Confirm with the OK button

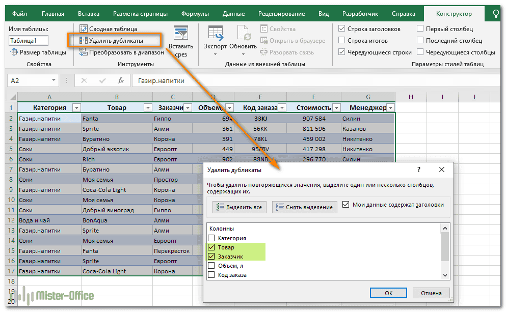click(388, 293)
